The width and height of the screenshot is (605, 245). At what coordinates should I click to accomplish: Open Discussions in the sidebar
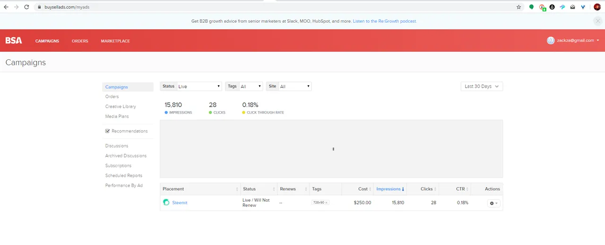(x=117, y=146)
